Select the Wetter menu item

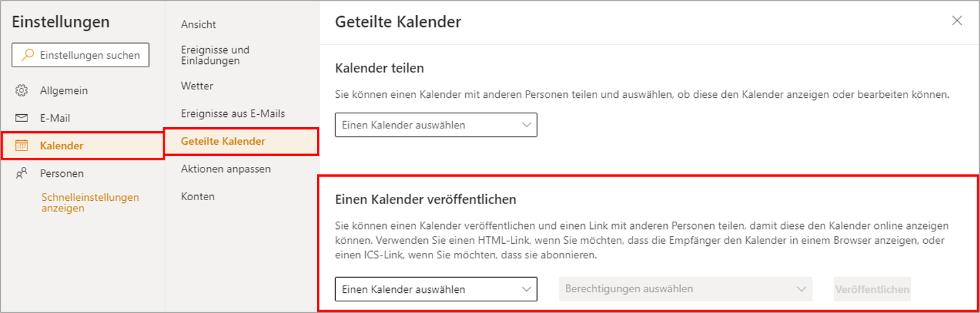click(x=197, y=86)
